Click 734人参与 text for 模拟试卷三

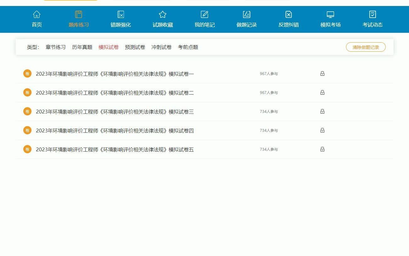pyautogui.click(x=269, y=112)
